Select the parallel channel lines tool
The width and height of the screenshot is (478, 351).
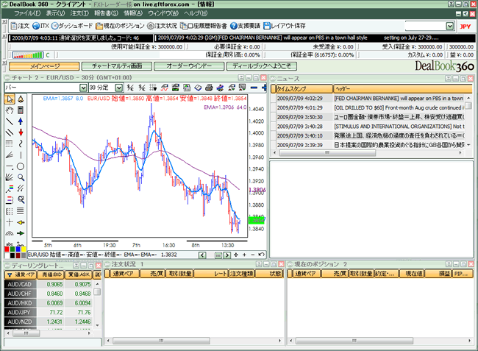tap(10, 132)
